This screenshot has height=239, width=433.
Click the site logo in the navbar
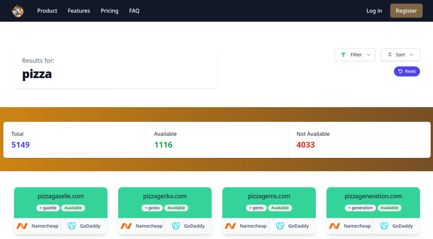(x=18, y=11)
